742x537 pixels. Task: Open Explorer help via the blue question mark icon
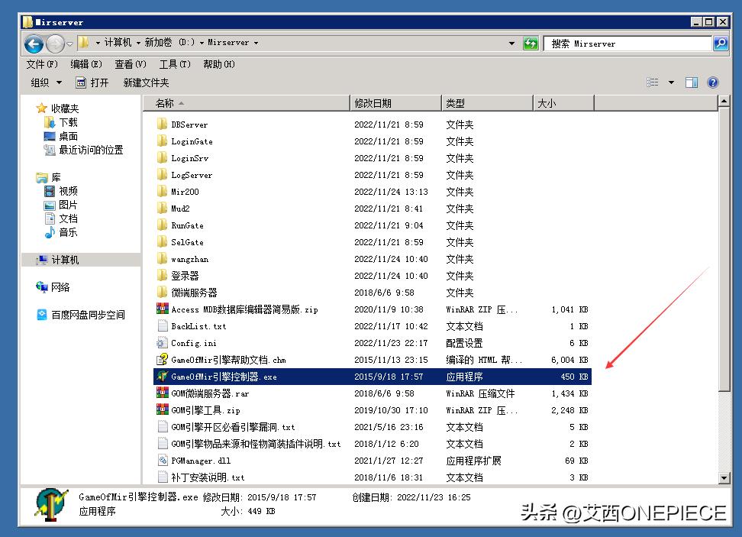pyautogui.click(x=713, y=82)
